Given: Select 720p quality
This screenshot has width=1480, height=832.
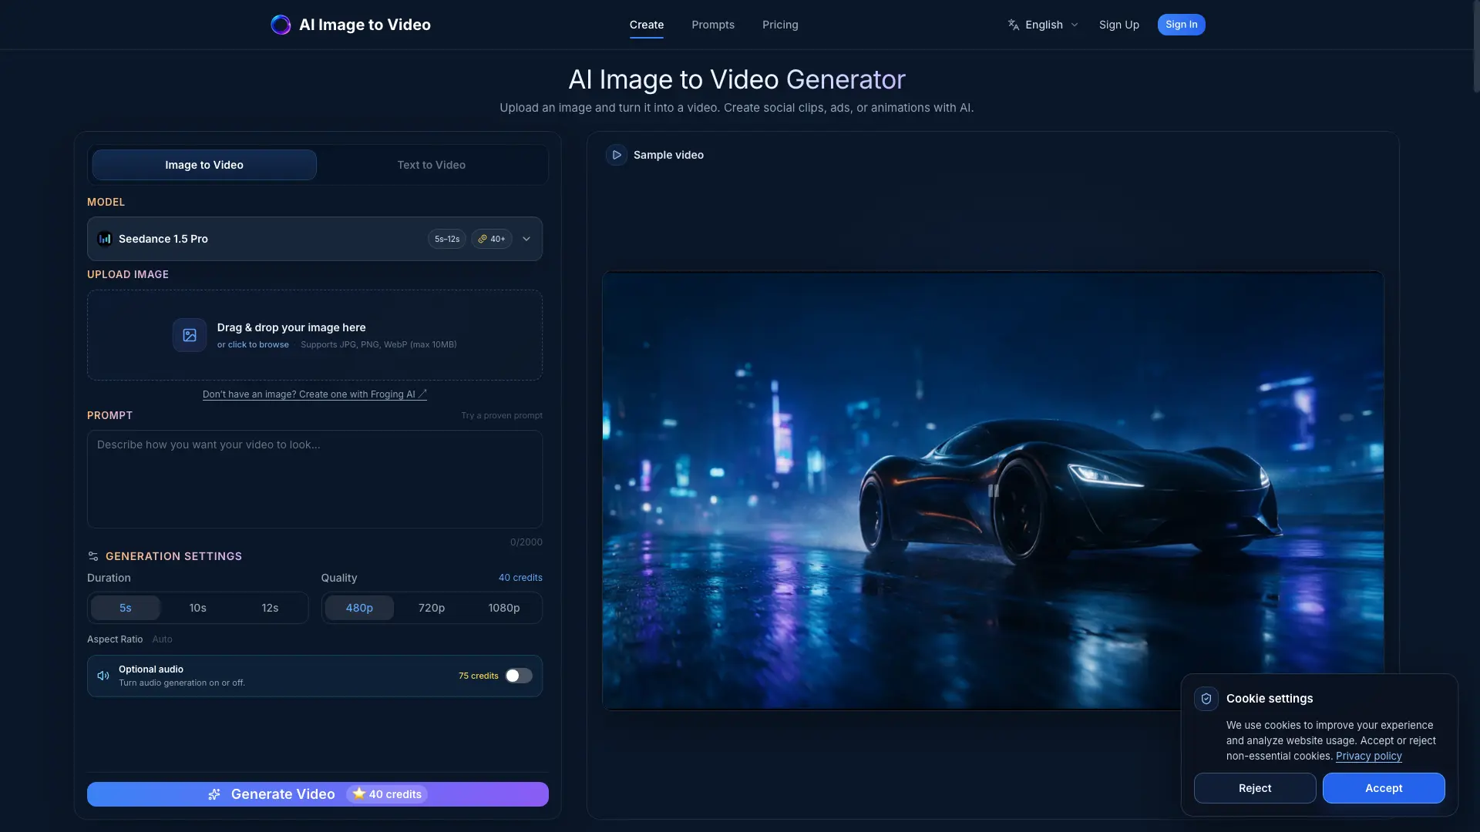Looking at the screenshot, I should tap(432, 608).
